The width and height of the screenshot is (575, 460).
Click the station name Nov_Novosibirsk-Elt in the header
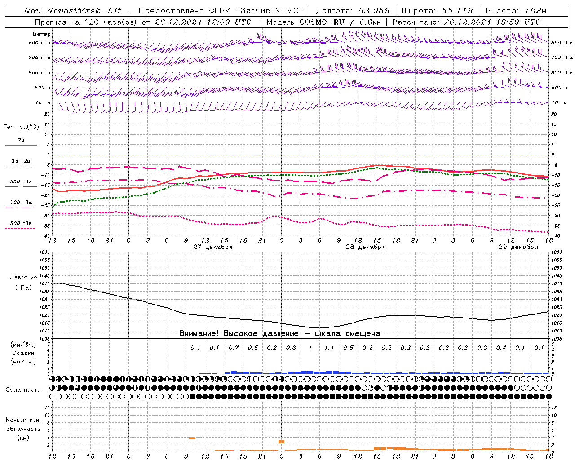pyautogui.click(x=72, y=11)
